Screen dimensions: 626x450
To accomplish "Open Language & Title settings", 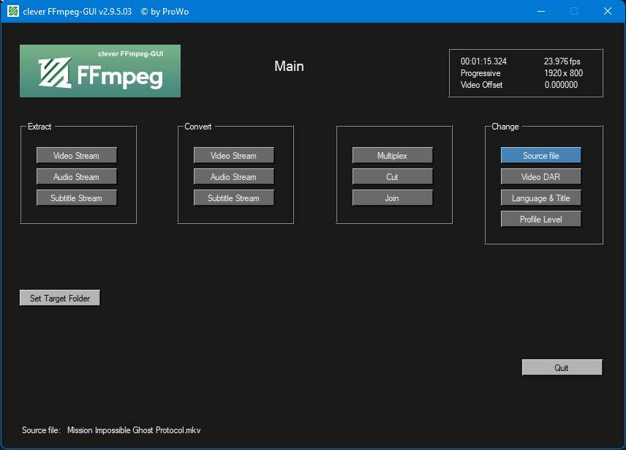I will coord(541,198).
